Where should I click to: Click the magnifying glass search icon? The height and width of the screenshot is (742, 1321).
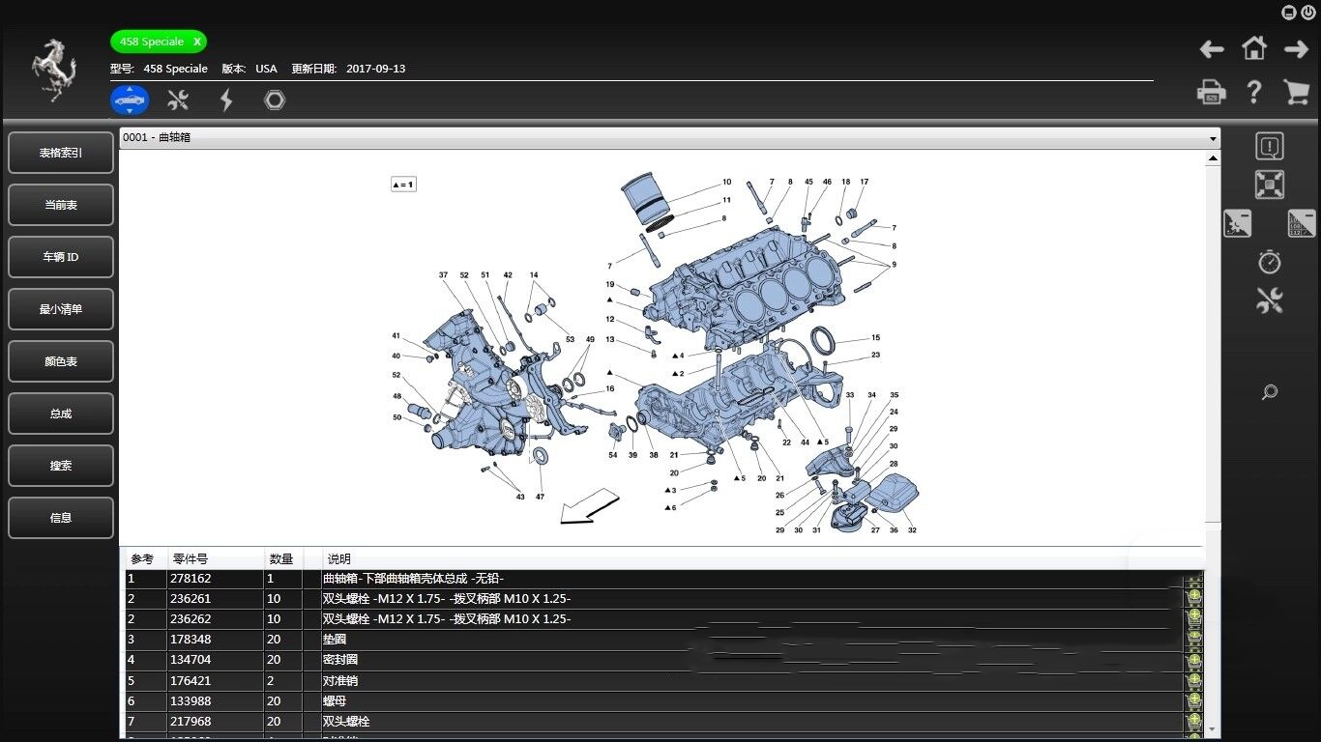pos(1270,392)
